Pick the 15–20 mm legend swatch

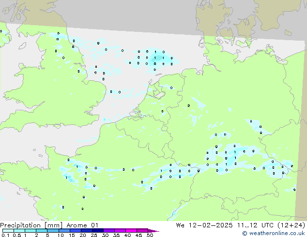(x=76, y=231)
